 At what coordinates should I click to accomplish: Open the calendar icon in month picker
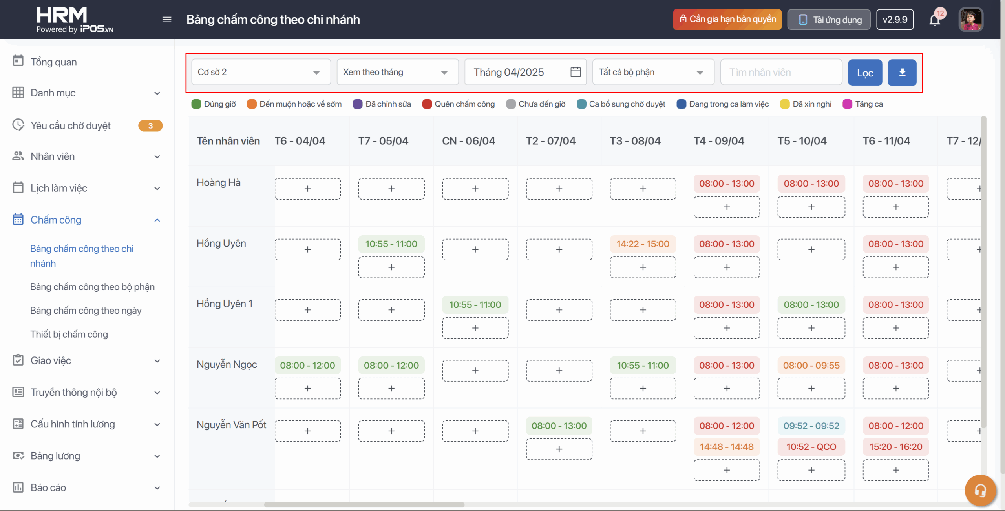(576, 72)
